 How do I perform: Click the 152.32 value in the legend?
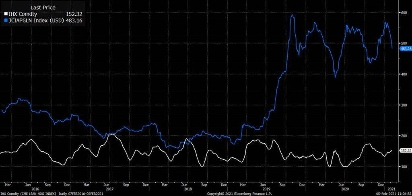click(74, 14)
